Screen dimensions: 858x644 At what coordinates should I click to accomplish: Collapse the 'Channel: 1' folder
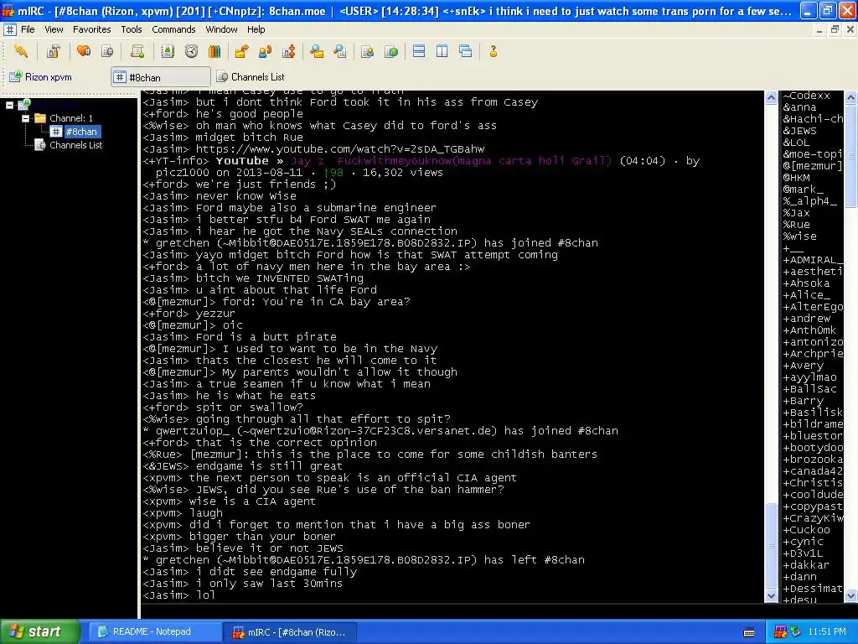point(25,118)
